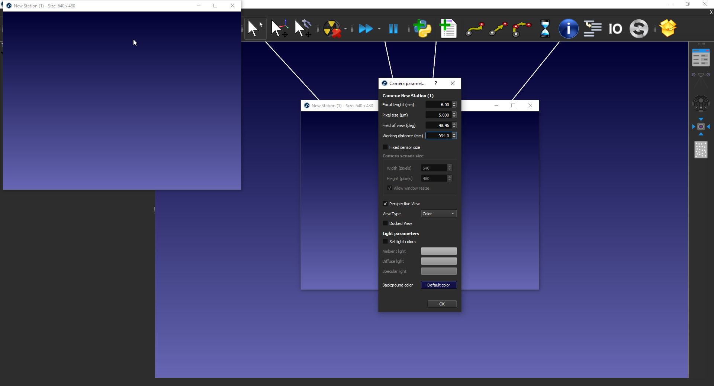Click the Check Collisions radiation icon
The width and height of the screenshot is (714, 386).
click(332, 29)
